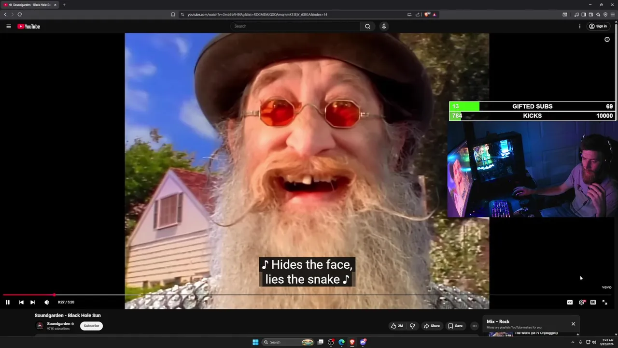The image size is (618, 348).
Task: Open YouTube settings three-dot menu
Action: [580, 26]
